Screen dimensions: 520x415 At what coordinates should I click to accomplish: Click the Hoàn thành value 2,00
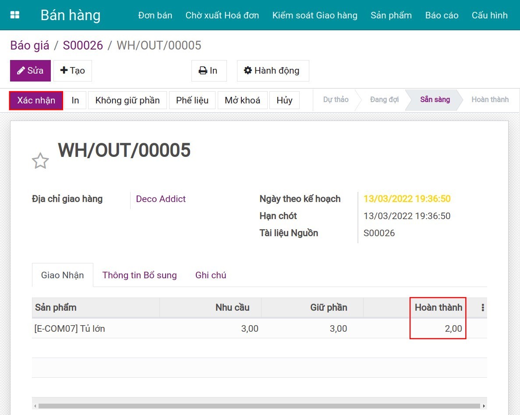coord(453,329)
